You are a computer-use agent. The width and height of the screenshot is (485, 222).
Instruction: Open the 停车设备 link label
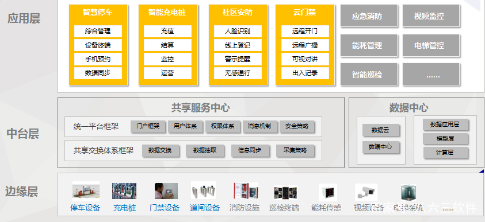85,208
